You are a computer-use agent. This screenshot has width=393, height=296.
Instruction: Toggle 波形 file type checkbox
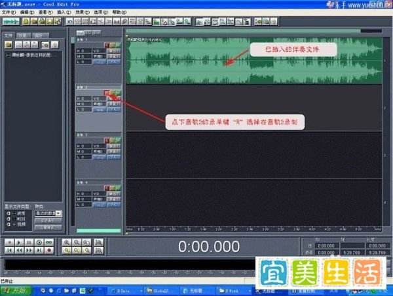pos(9,213)
